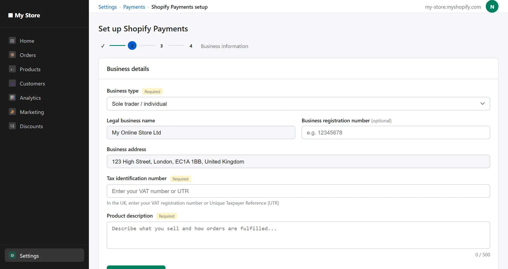Expand the Business type dropdown
Viewport: 508px width, 269px height.
click(298, 104)
